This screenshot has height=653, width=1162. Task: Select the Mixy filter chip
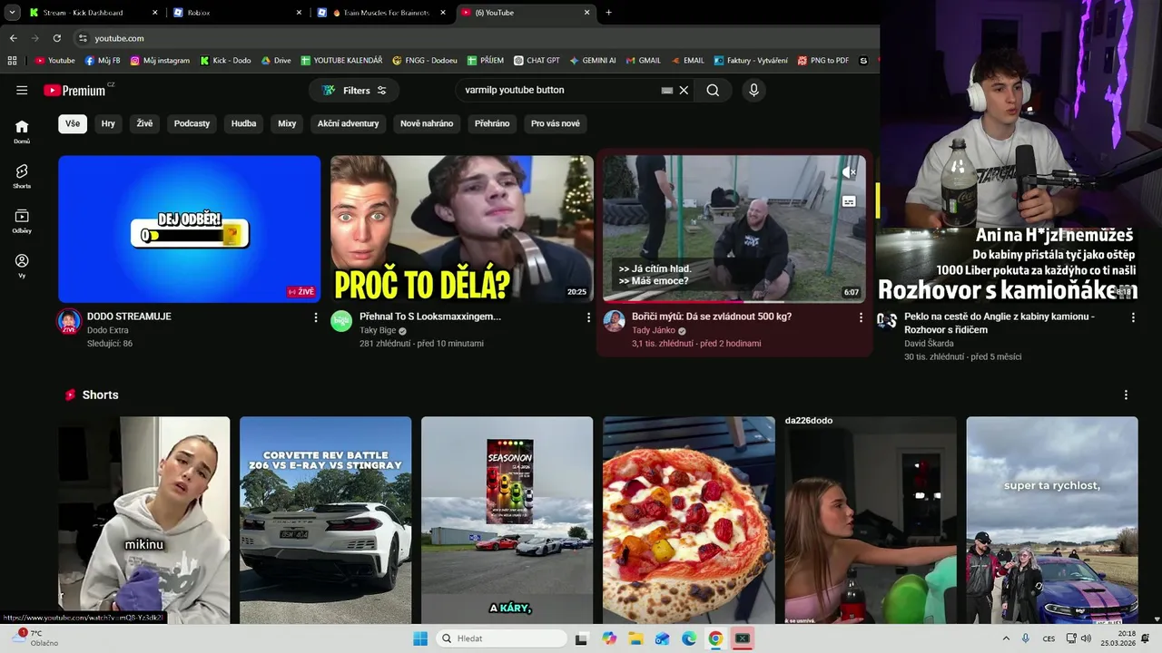pos(287,123)
